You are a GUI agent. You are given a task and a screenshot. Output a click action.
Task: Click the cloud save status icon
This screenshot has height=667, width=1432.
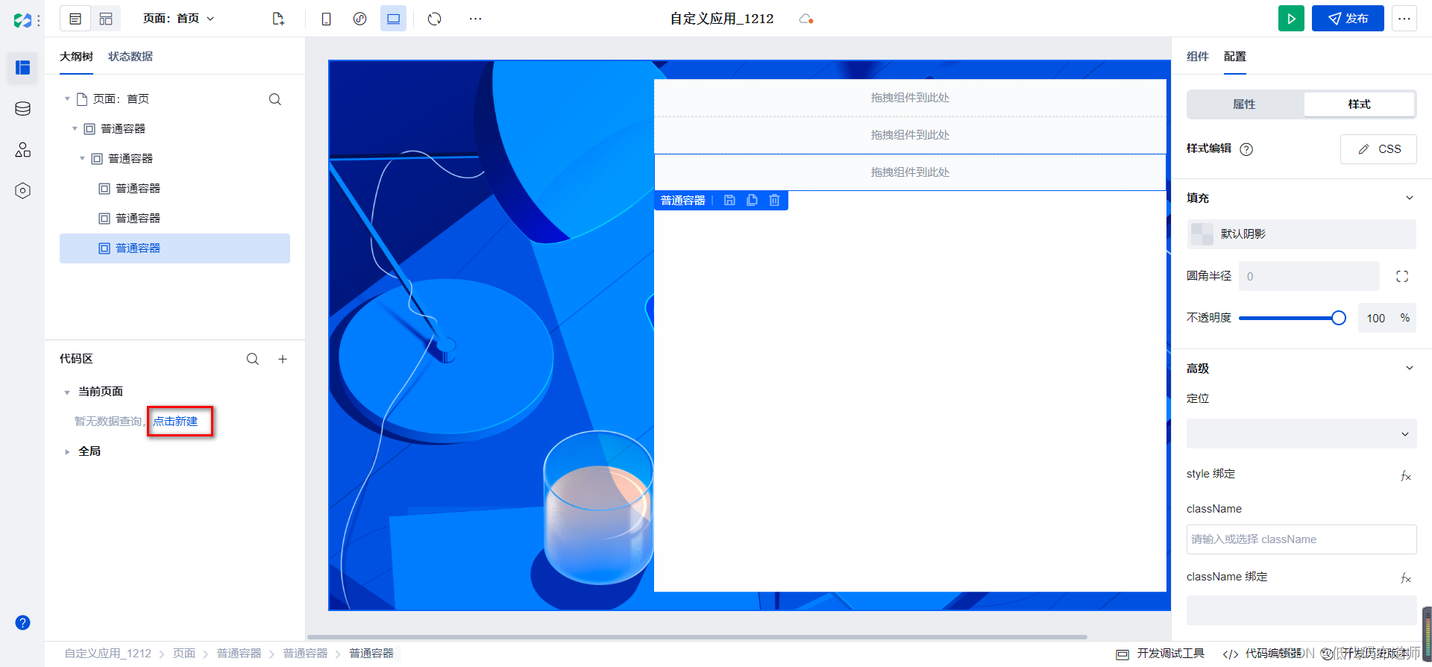[x=805, y=19]
